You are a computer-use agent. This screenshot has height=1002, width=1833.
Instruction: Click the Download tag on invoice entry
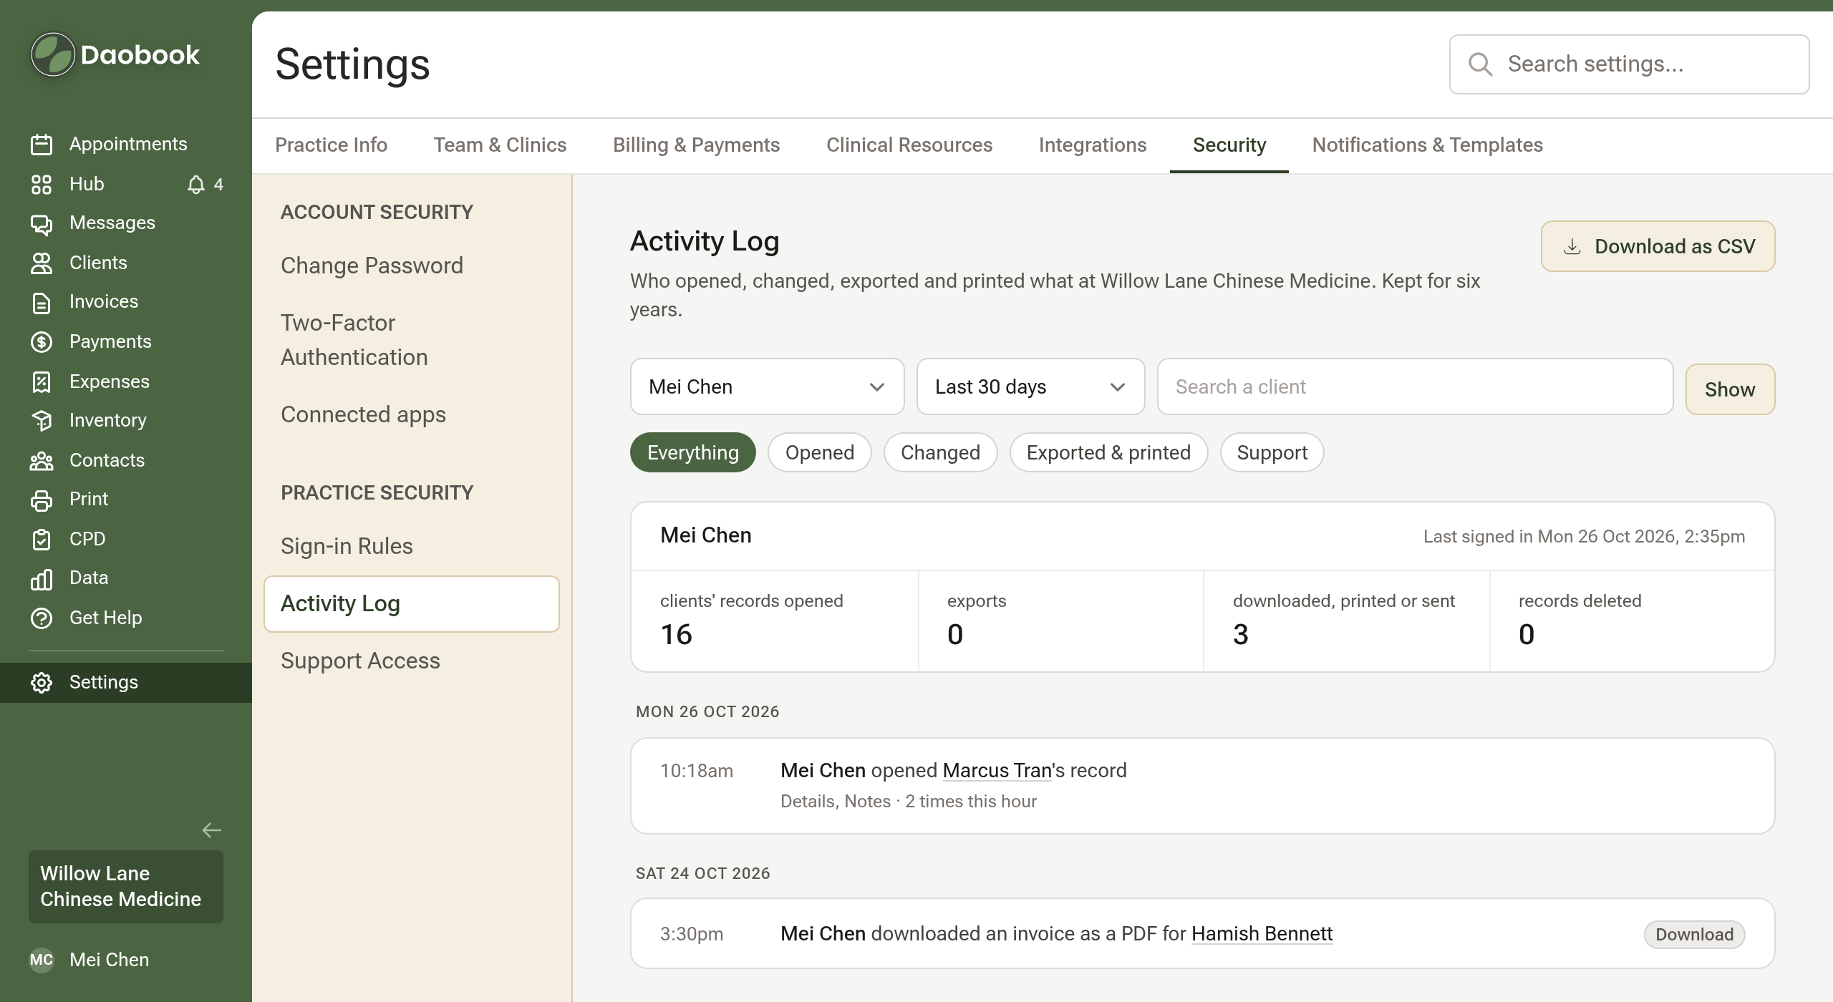[1694, 935]
